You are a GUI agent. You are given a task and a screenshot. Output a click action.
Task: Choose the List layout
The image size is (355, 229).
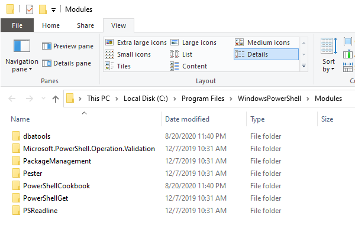tap(181, 54)
